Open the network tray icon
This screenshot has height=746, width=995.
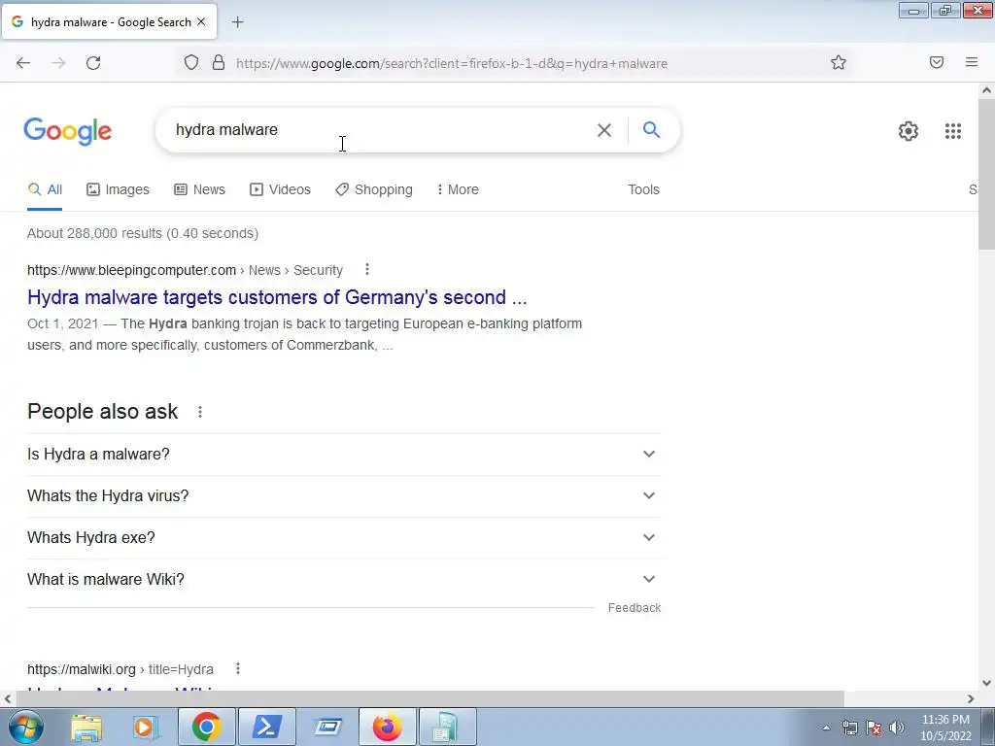tap(849, 728)
